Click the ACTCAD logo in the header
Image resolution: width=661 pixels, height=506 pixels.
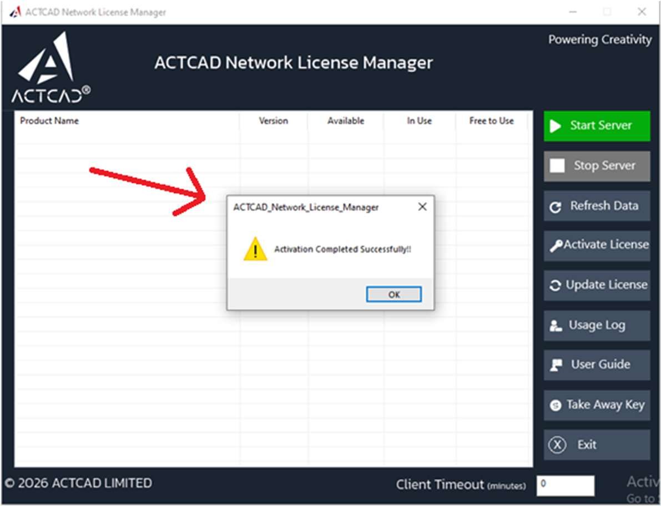pyautogui.click(x=51, y=67)
